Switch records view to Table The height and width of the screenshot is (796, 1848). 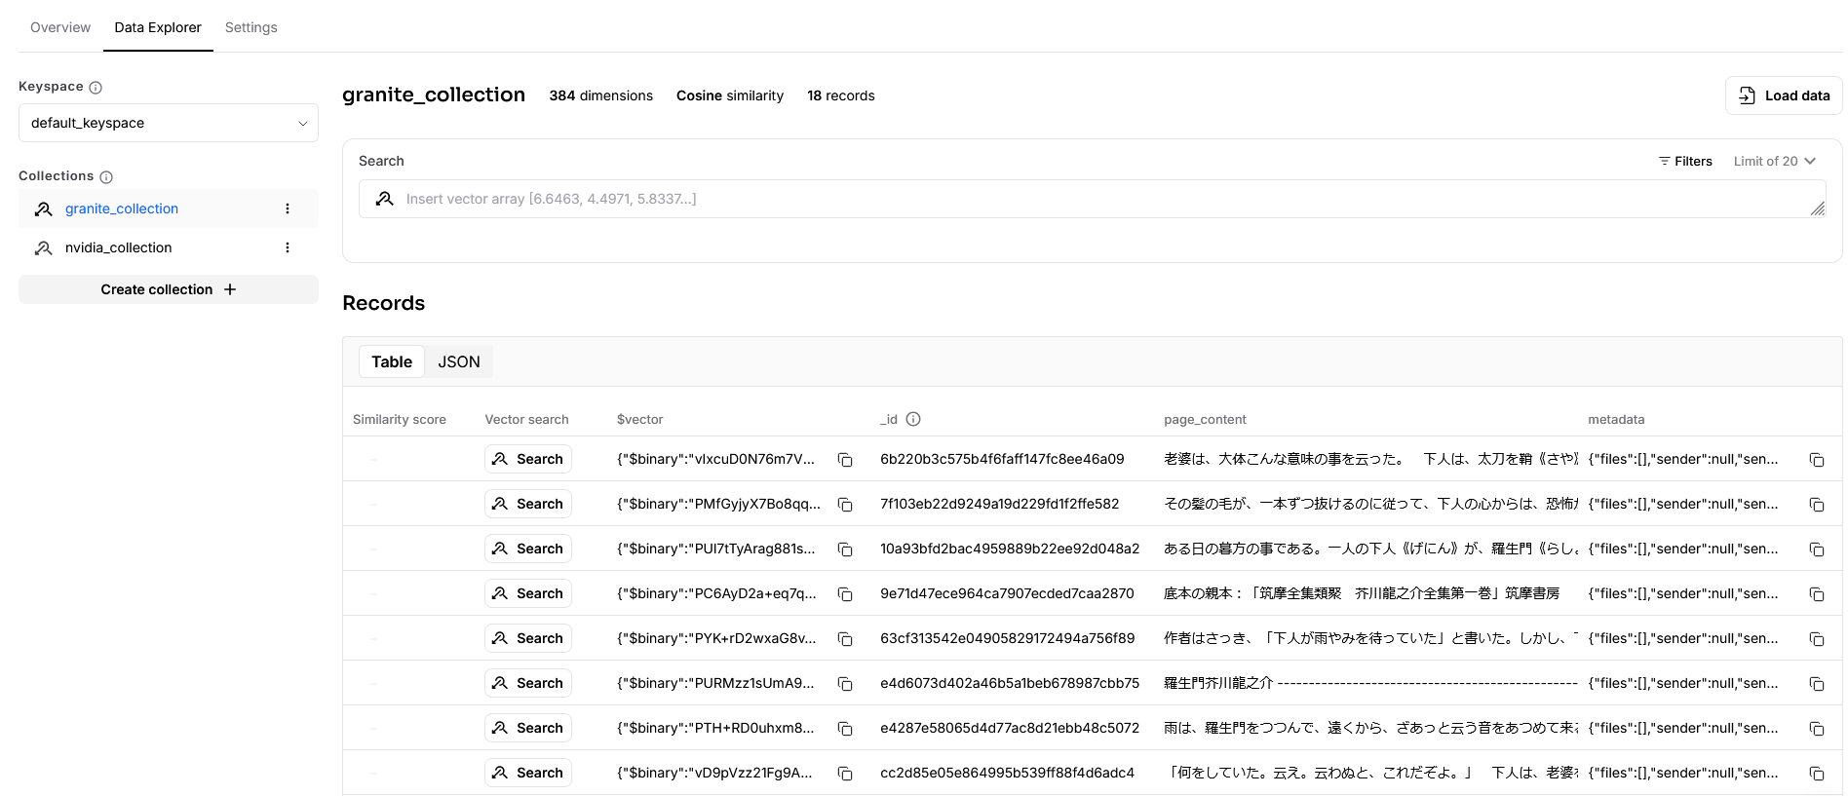pyautogui.click(x=392, y=361)
